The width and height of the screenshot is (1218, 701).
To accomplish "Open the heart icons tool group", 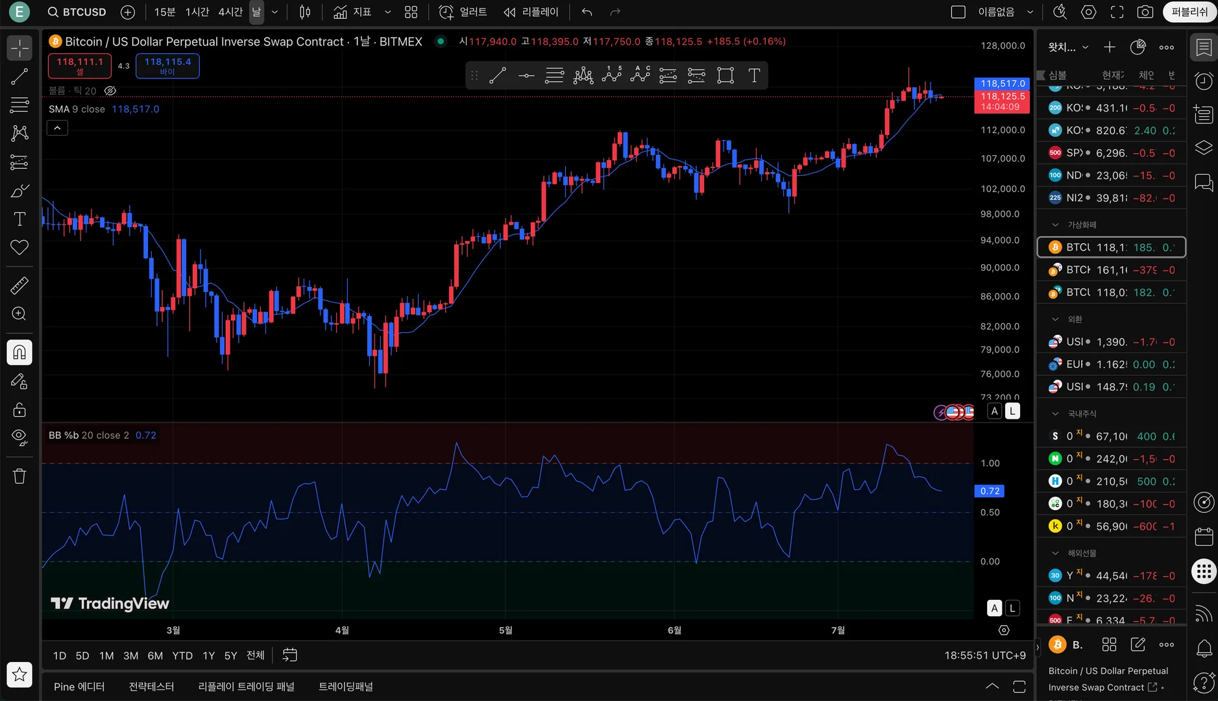I will [x=19, y=247].
